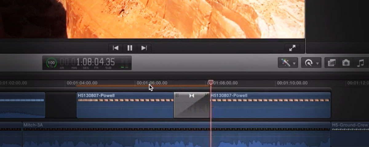Open the Photos browser camera icon
Image resolution: width=369 pixels, height=147 pixels.
point(346,63)
